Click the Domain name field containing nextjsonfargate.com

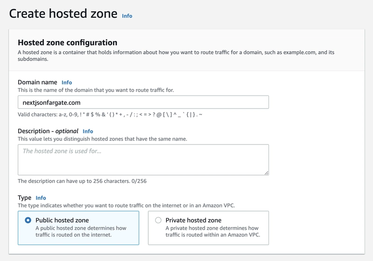point(143,102)
